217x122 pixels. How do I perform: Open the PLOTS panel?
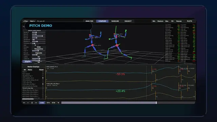(x=190, y=21)
